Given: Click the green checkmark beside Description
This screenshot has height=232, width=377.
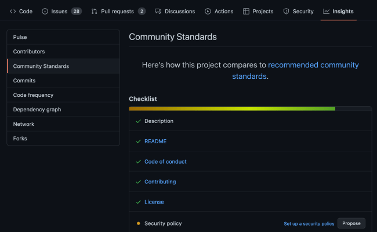Looking at the screenshot, I should click(x=138, y=121).
